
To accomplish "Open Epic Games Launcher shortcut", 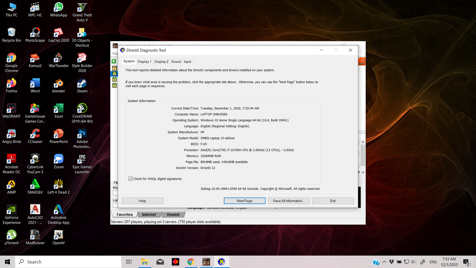I will (82, 164).
